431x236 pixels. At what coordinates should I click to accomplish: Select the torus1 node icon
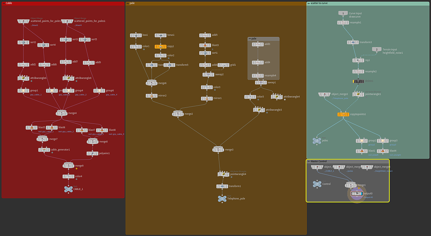click(x=160, y=35)
